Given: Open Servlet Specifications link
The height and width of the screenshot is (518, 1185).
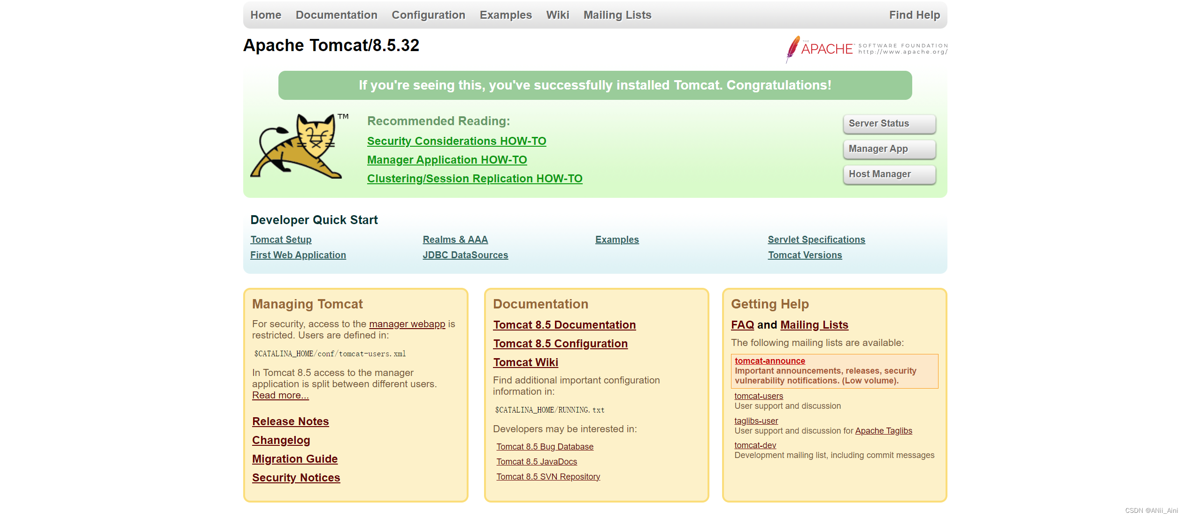Looking at the screenshot, I should 816,240.
